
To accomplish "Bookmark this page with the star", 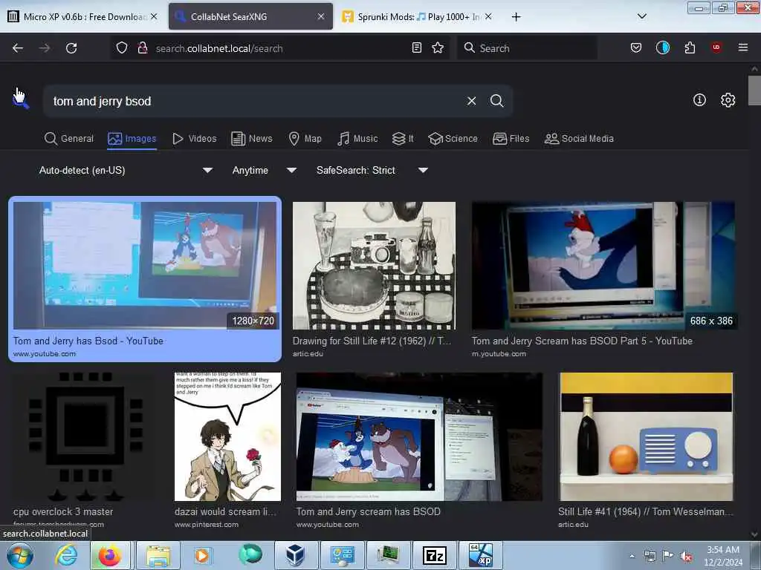I will (x=438, y=48).
